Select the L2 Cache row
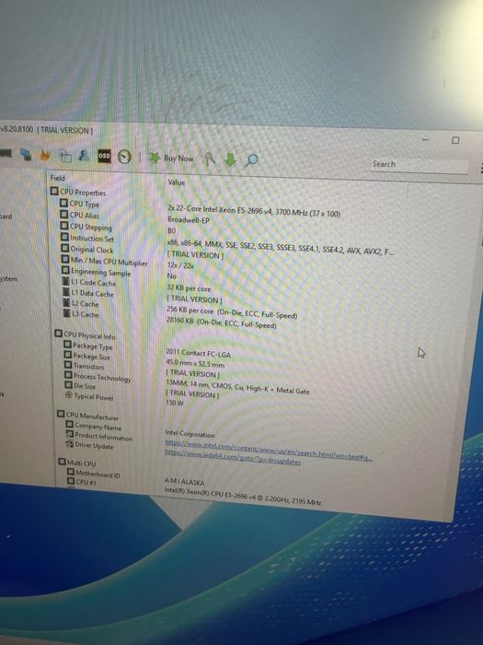This screenshot has height=645, width=483. (81, 303)
